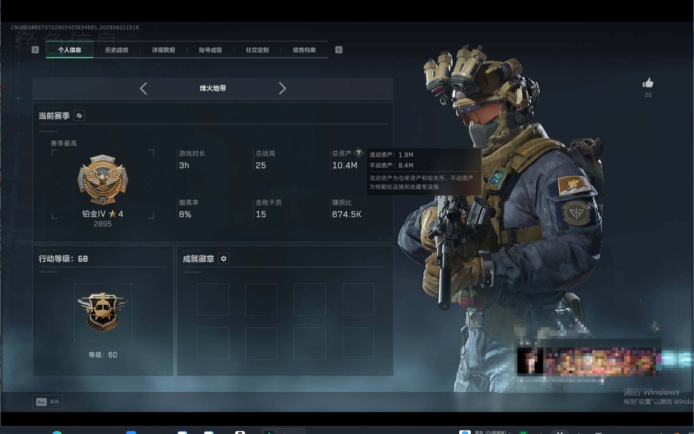Click the 烽火地带 mode title
This screenshot has height=434, width=694.
click(x=213, y=88)
